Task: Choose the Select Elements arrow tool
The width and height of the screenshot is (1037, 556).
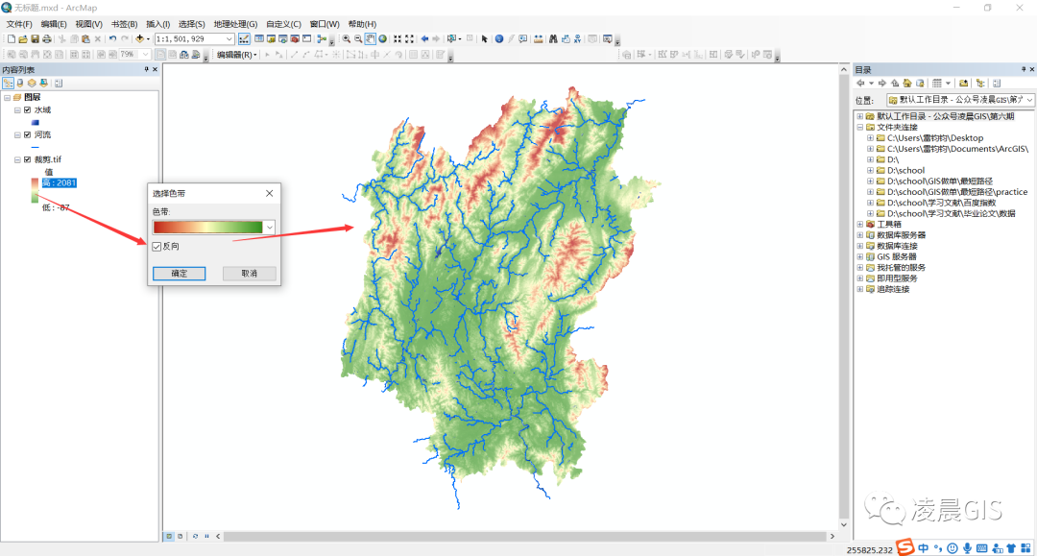Action: pos(484,39)
